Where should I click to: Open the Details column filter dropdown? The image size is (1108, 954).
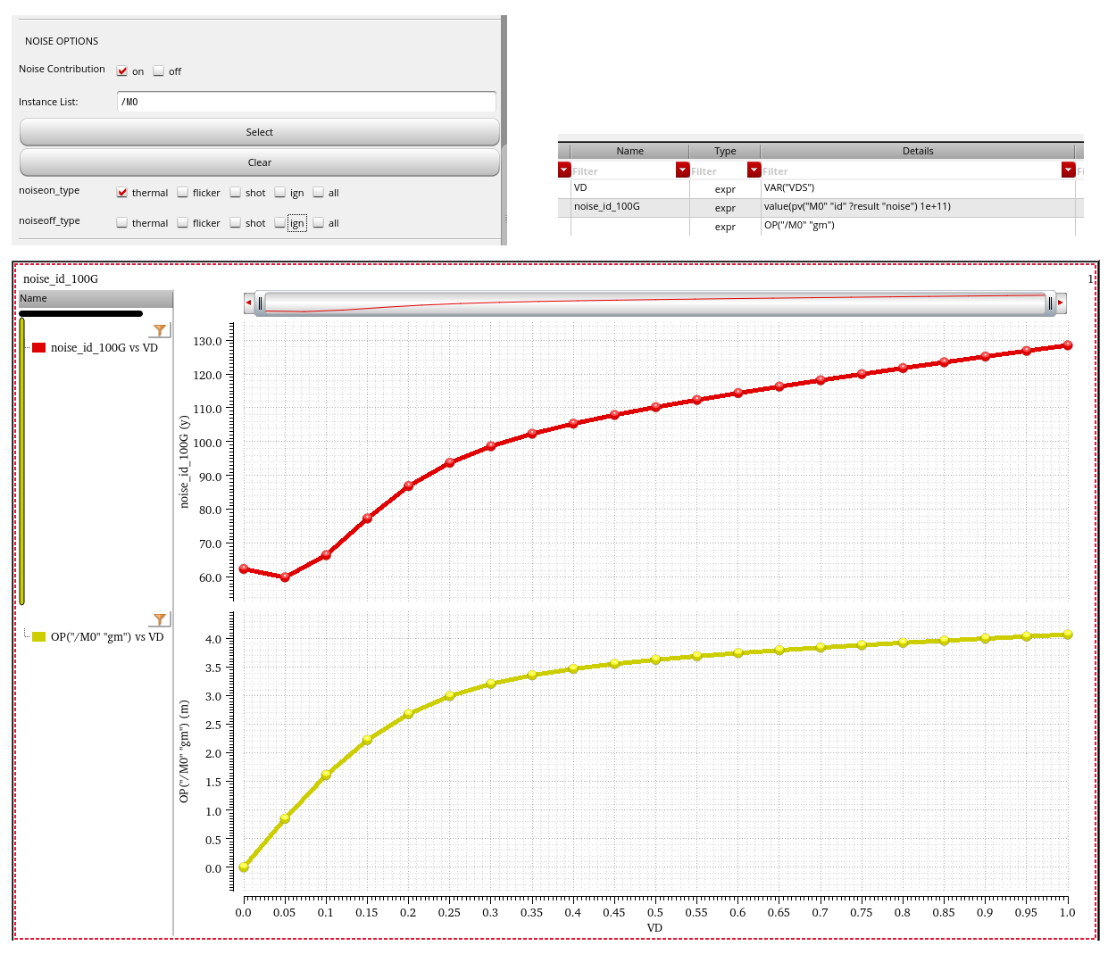(x=754, y=170)
